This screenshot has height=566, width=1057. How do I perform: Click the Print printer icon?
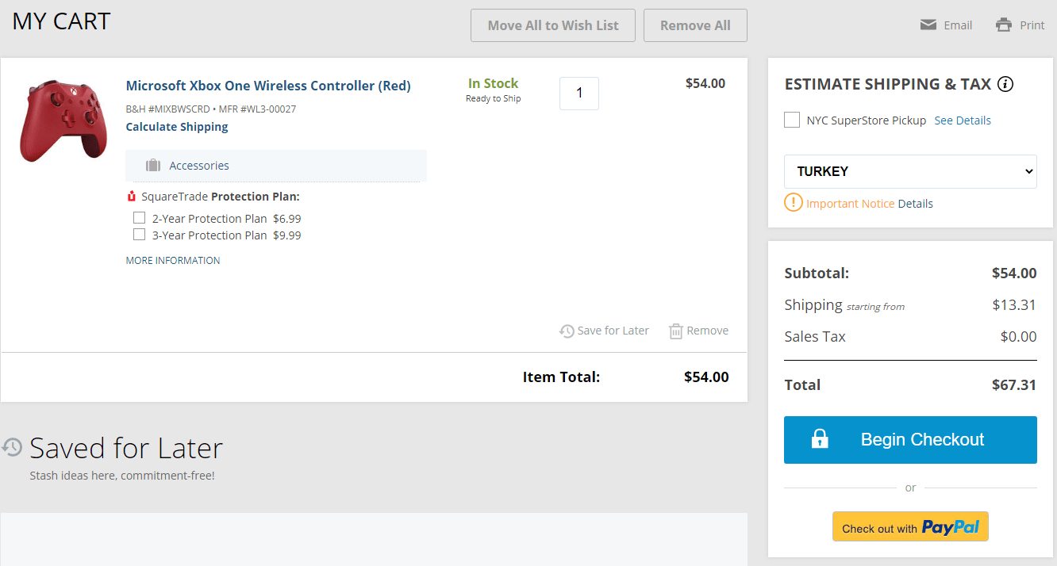coord(1004,25)
